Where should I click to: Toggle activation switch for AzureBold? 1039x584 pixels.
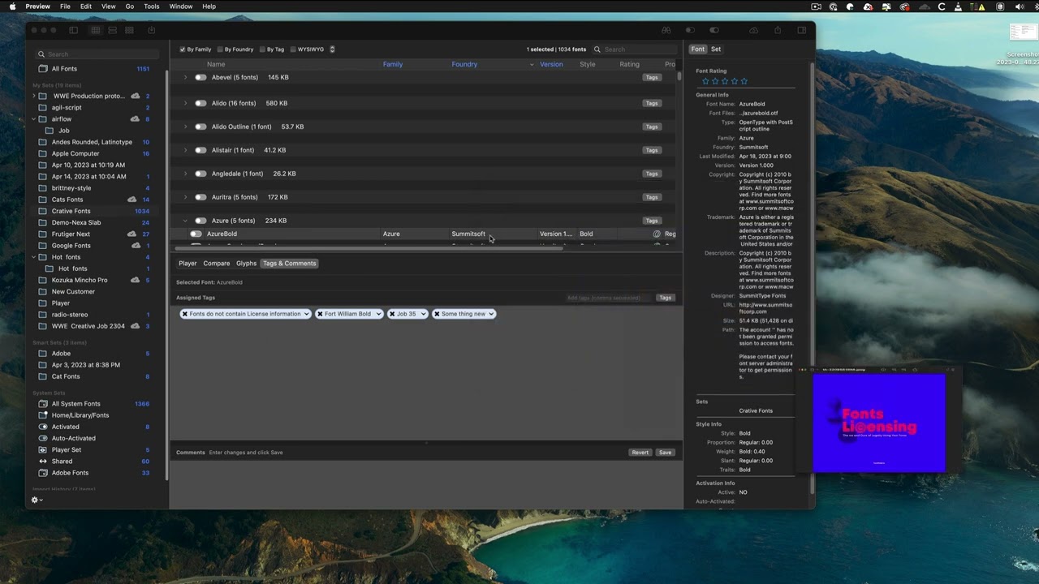[x=196, y=234]
